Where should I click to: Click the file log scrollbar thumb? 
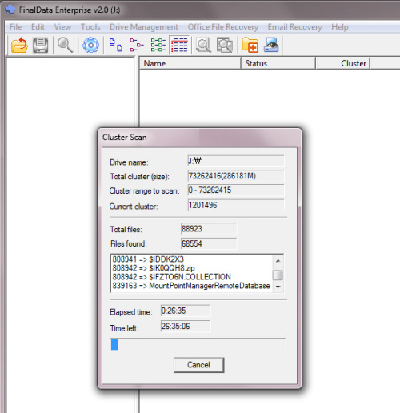(x=278, y=275)
